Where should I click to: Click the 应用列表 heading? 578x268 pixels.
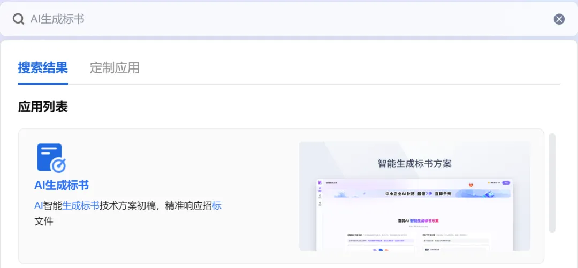pos(43,108)
